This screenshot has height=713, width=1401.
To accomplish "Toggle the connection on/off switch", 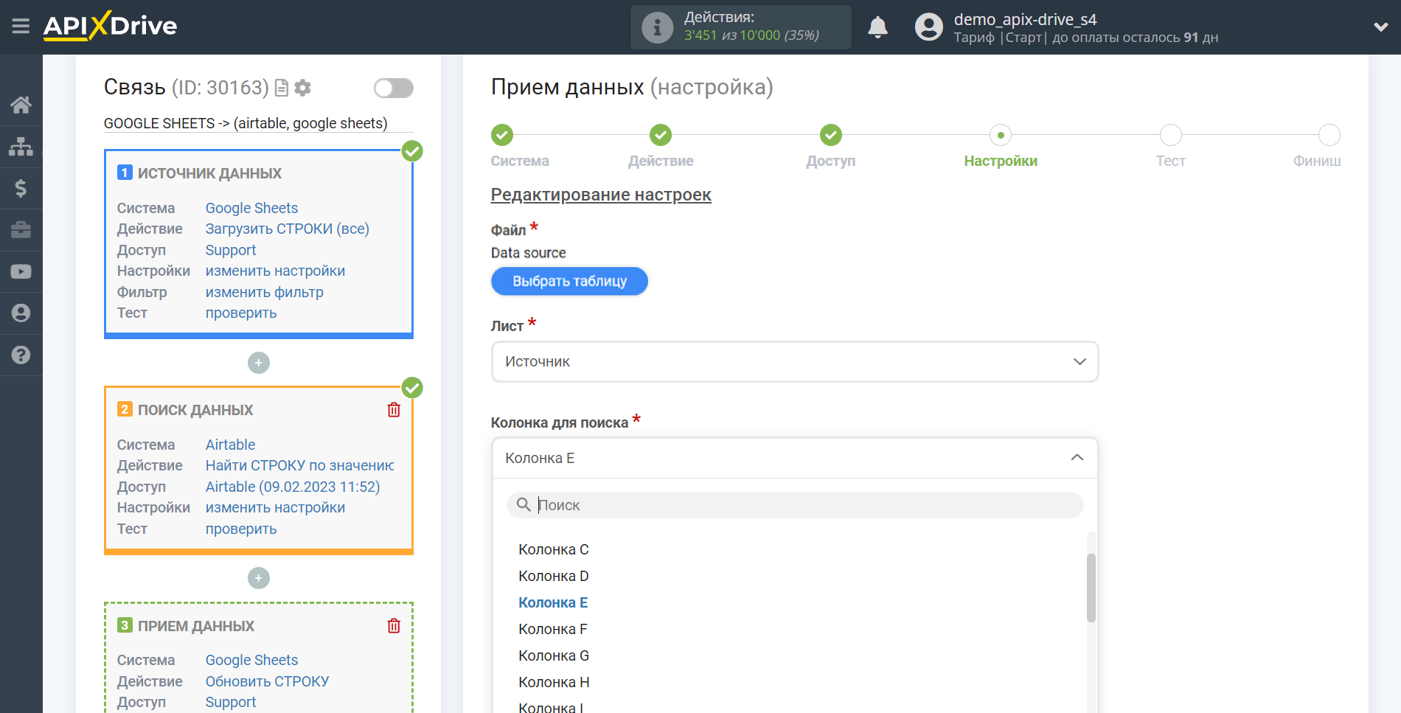I will click(393, 88).
